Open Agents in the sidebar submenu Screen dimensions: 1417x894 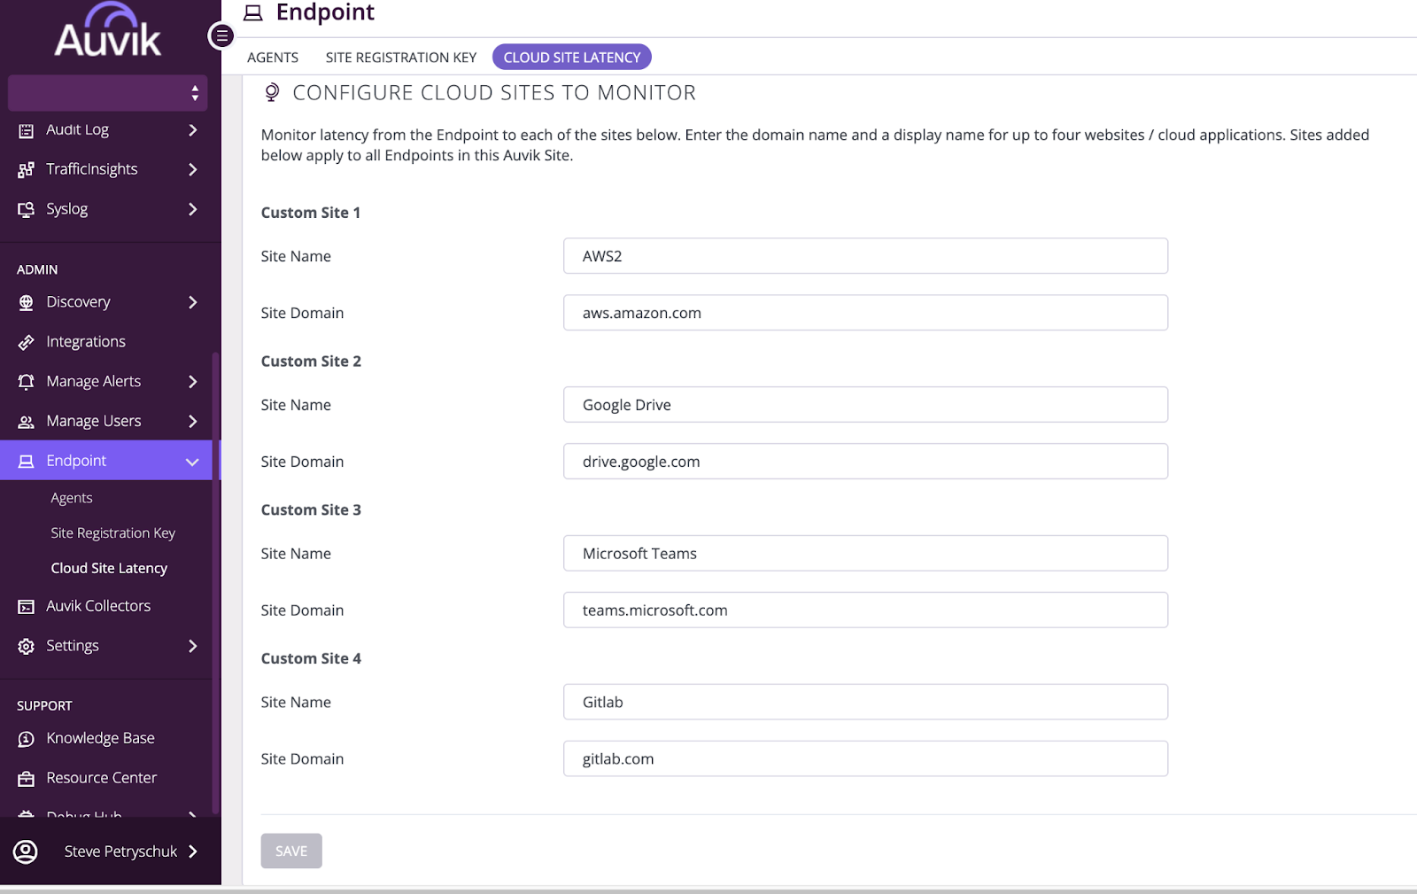[x=72, y=498]
